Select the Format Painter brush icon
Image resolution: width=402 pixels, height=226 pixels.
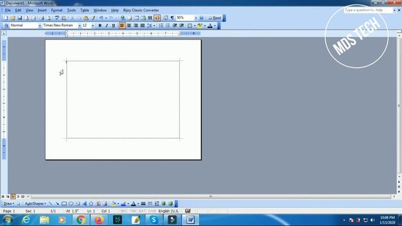click(x=93, y=18)
